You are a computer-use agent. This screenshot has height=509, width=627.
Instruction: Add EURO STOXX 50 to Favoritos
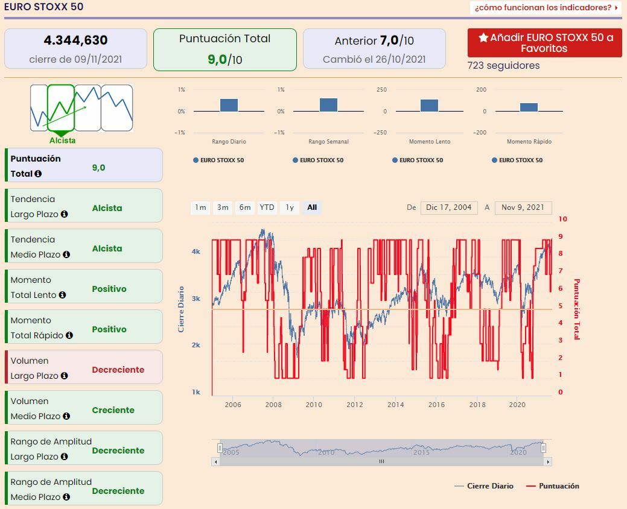(544, 43)
